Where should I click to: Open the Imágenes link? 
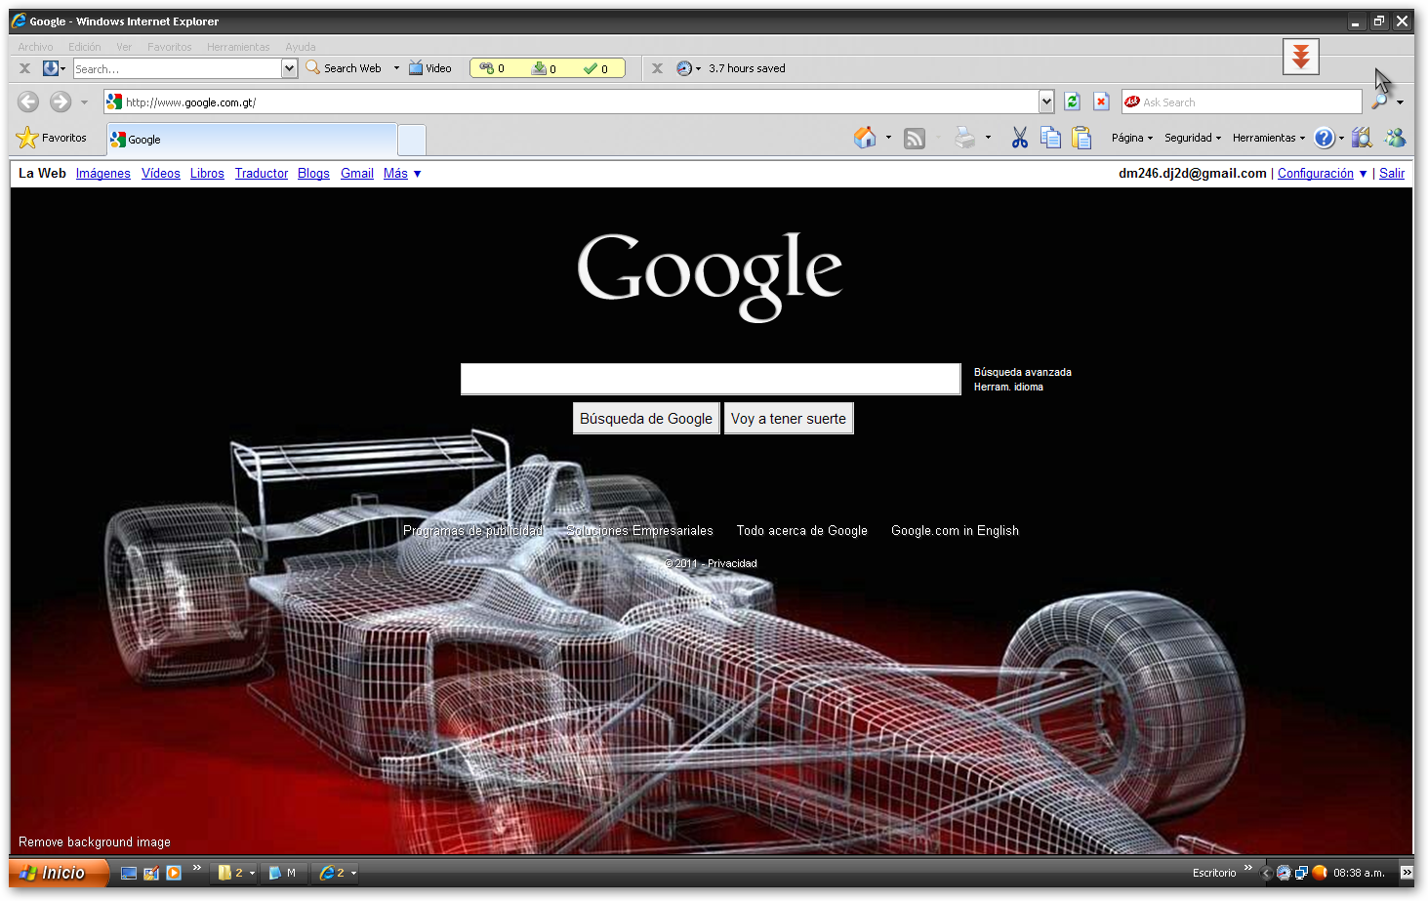(103, 174)
